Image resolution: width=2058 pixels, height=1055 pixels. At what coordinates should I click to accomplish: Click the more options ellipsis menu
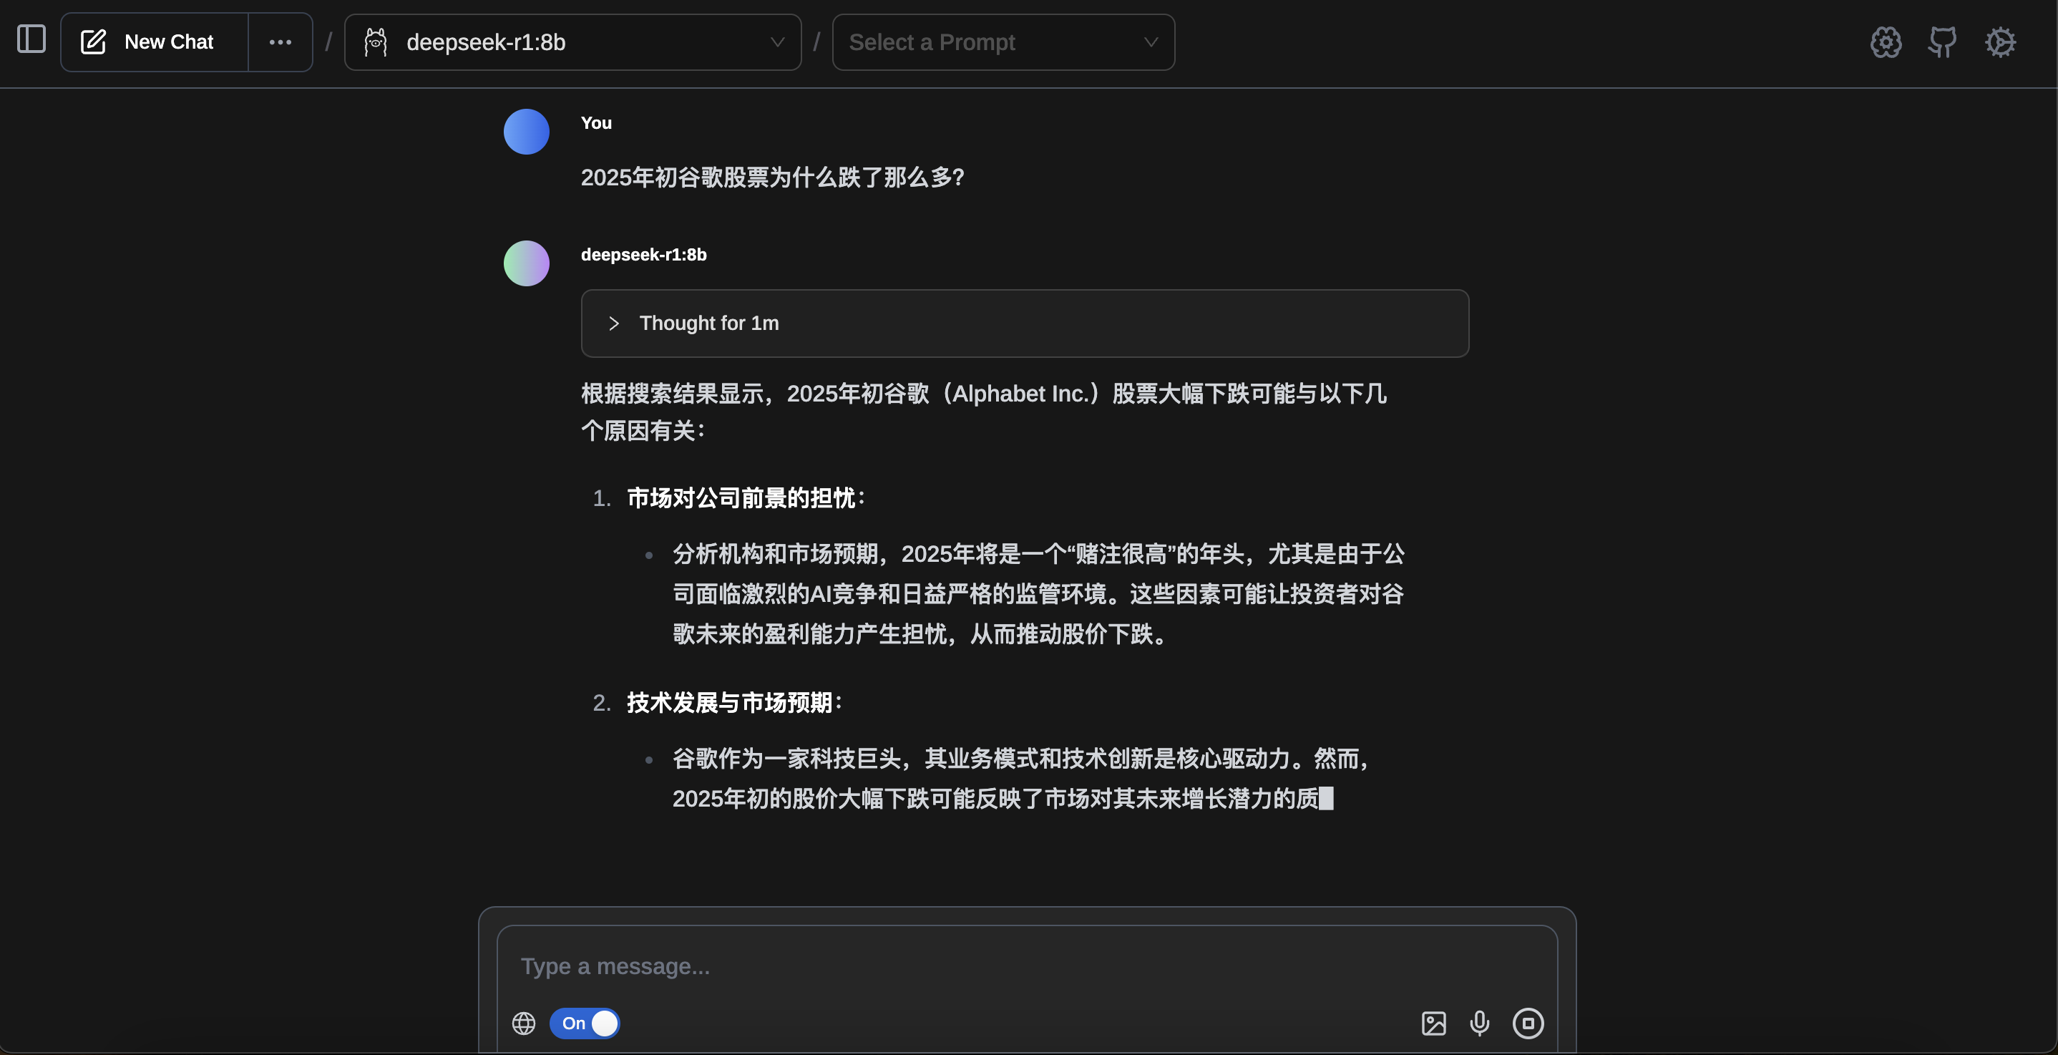coord(280,42)
